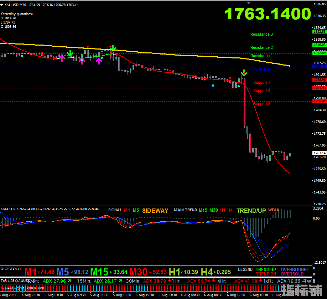This screenshot has height=299, width=327.
Task: Click the H4 DIGISTOCH reading 0.295
Action: click(x=224, y=272)
